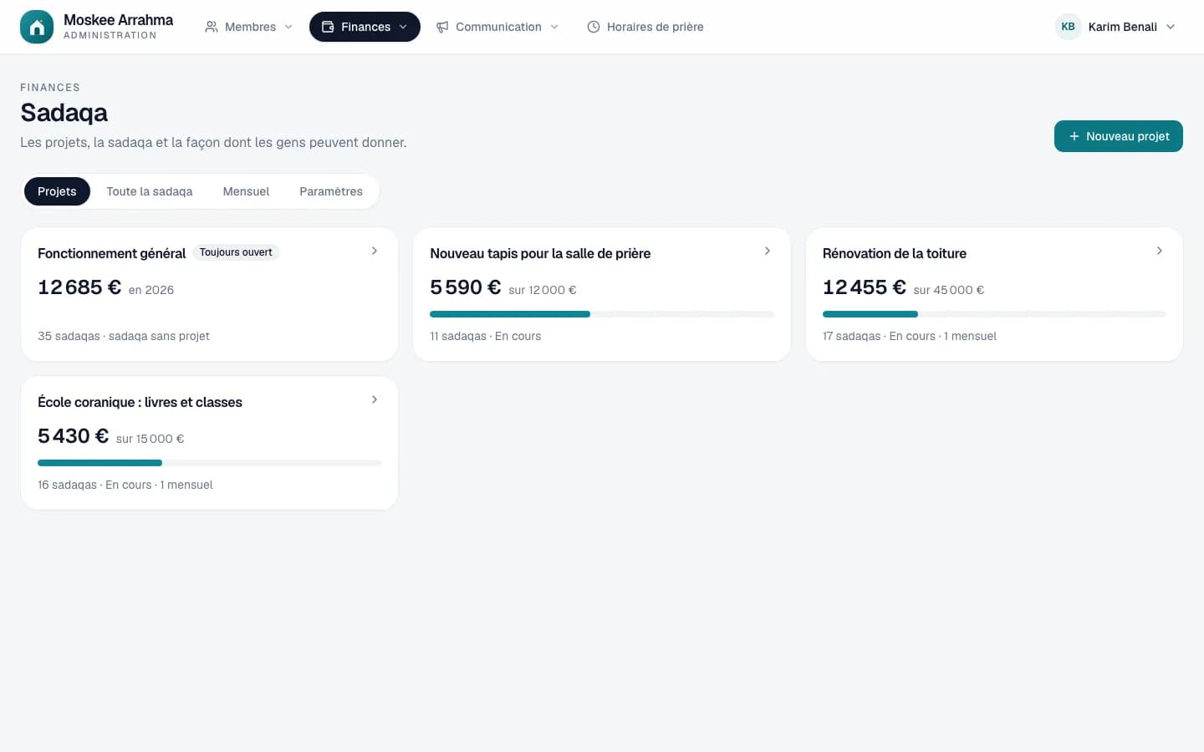Click the École coranique progress bar
The height and width of the screenshot is (752, 1204).
[x=209, y=463]
